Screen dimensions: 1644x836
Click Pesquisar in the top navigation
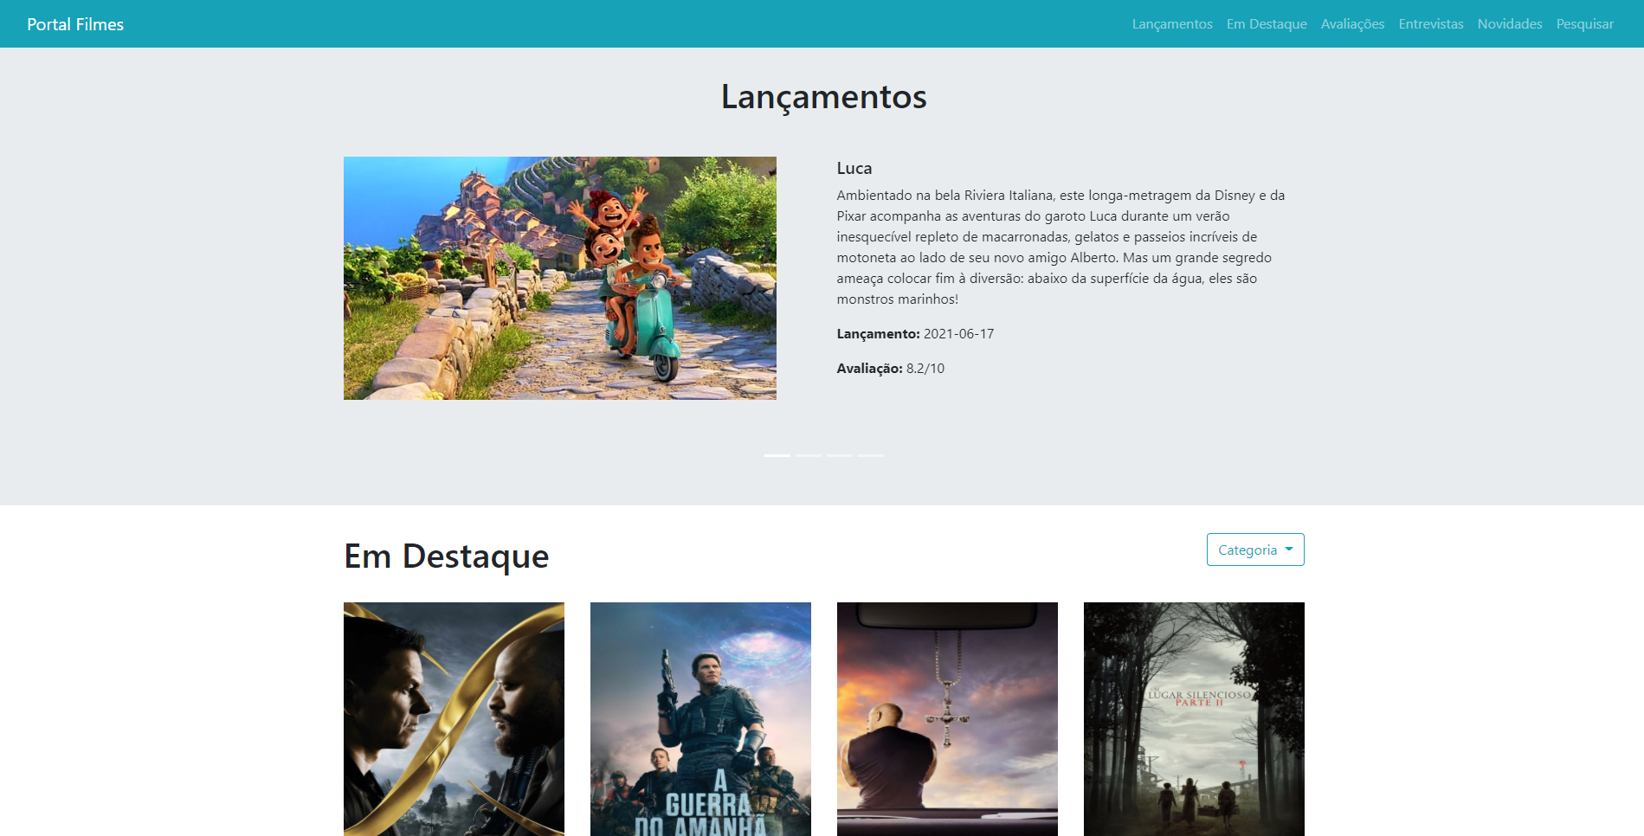click(x=1584, y=24)
